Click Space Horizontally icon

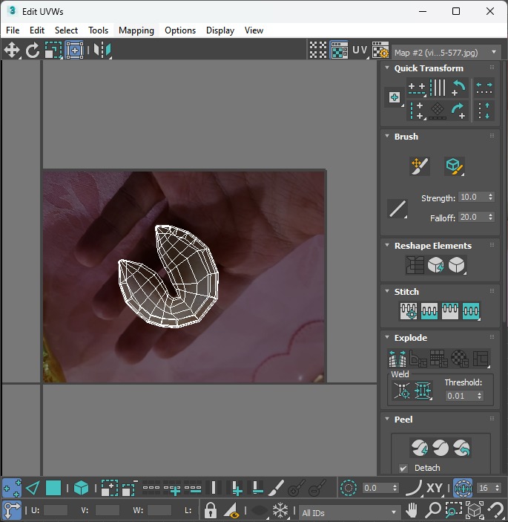point(484,88)
